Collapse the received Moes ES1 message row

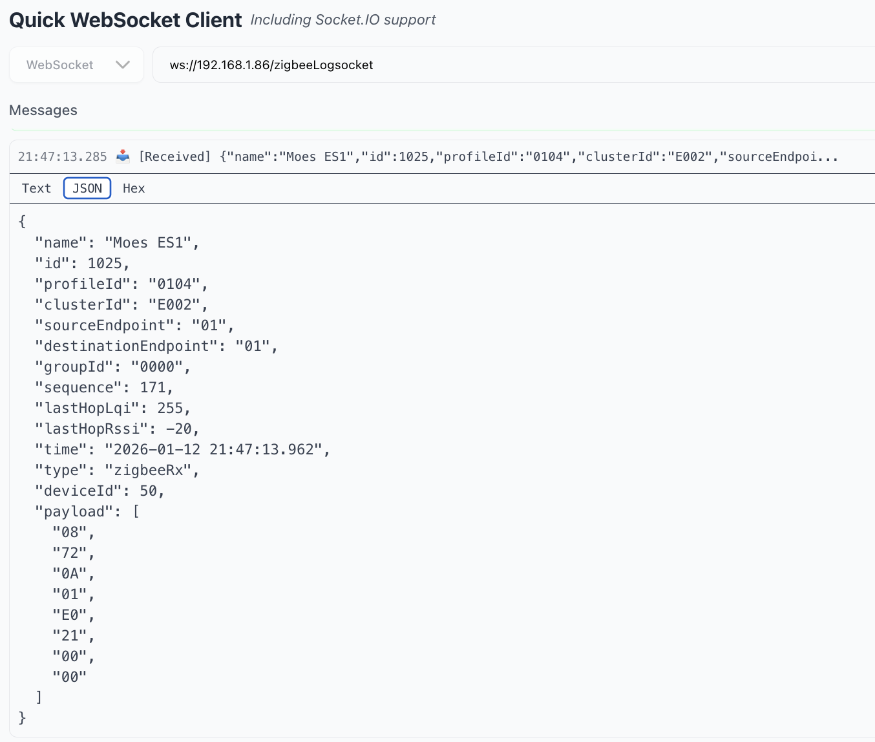491,156
